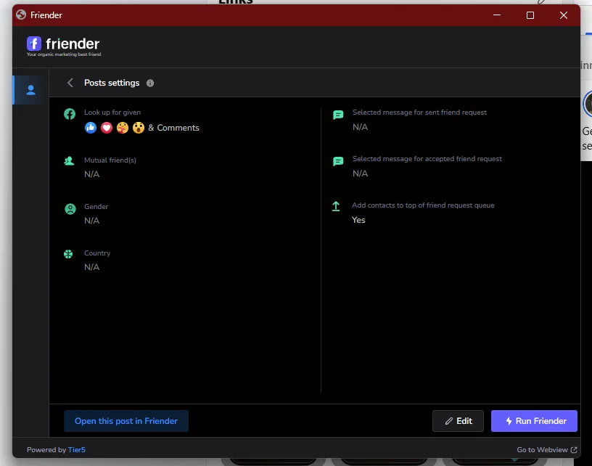Click N/A under Selected message for sent friend request
This screenshot has height=466, width=592.
360,127
